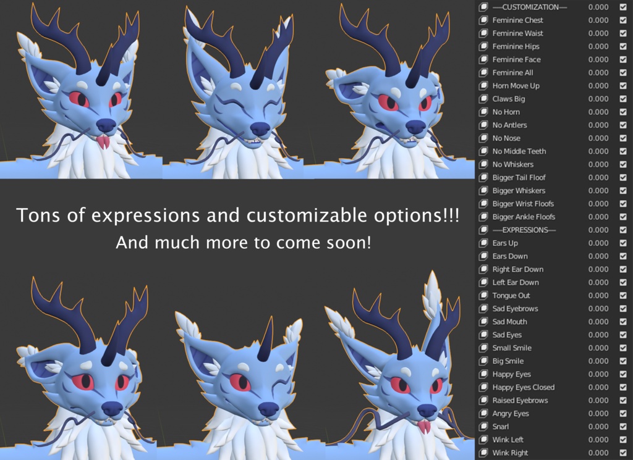Click the shape key icon for Horn Move Up
Image resolution: width=633 pixels, height=460 pixels.
tap(483, 85)
